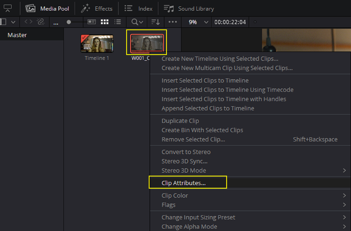Click the navigate back/forward arrows icon

[x=28, y=22]
